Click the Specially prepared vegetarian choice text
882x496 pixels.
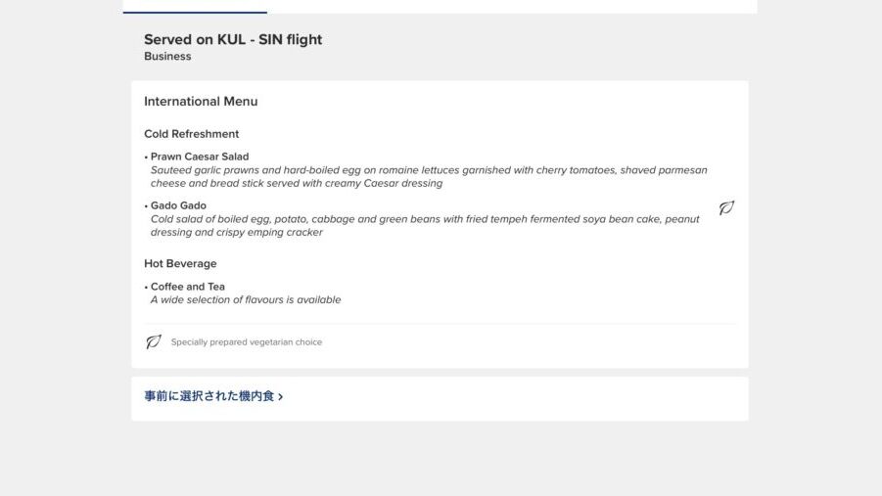click(x=247, y=342)
